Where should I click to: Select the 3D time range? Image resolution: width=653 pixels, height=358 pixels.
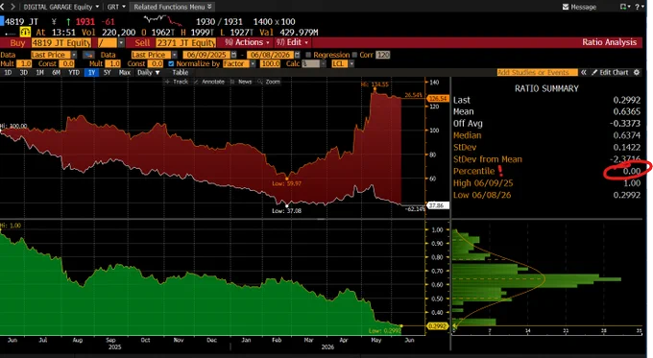coord(24,72)
